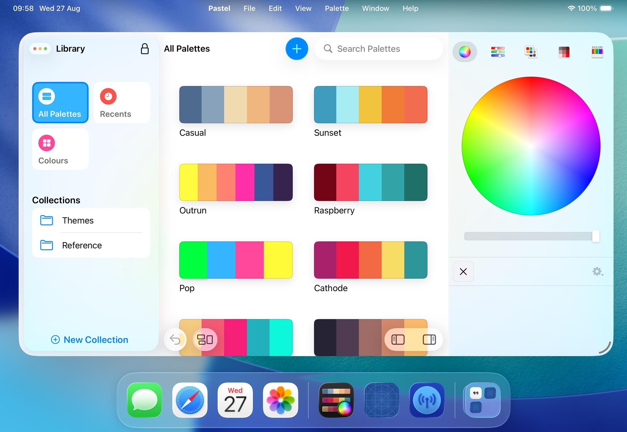
Task: Click the All Palettes heading text
Action: click(187, 49)
